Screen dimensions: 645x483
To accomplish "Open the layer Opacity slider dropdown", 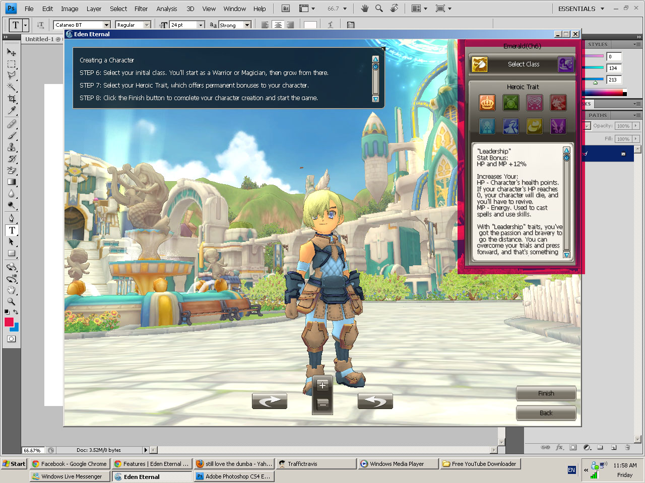I will [x=636, y=126].
